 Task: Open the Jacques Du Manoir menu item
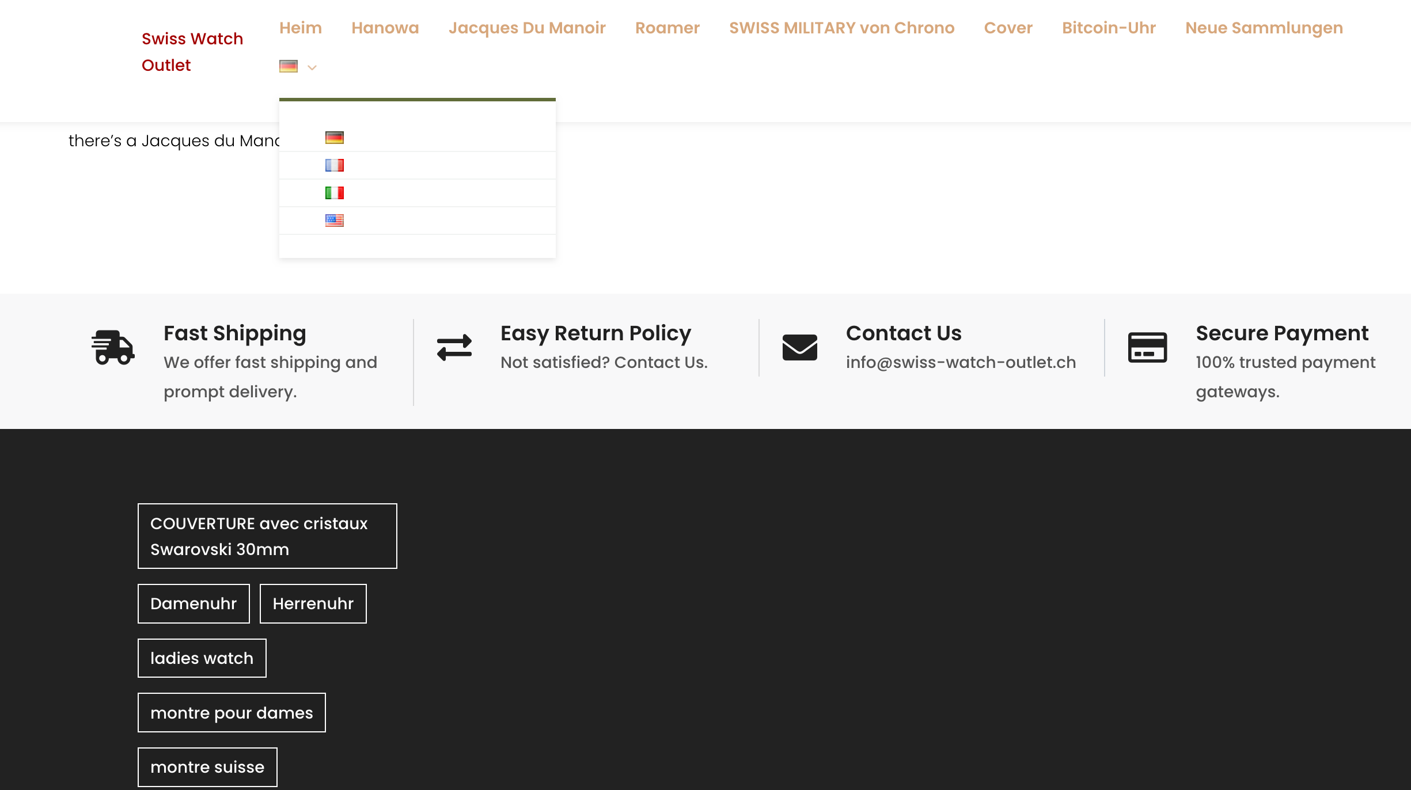click(527, 28)
